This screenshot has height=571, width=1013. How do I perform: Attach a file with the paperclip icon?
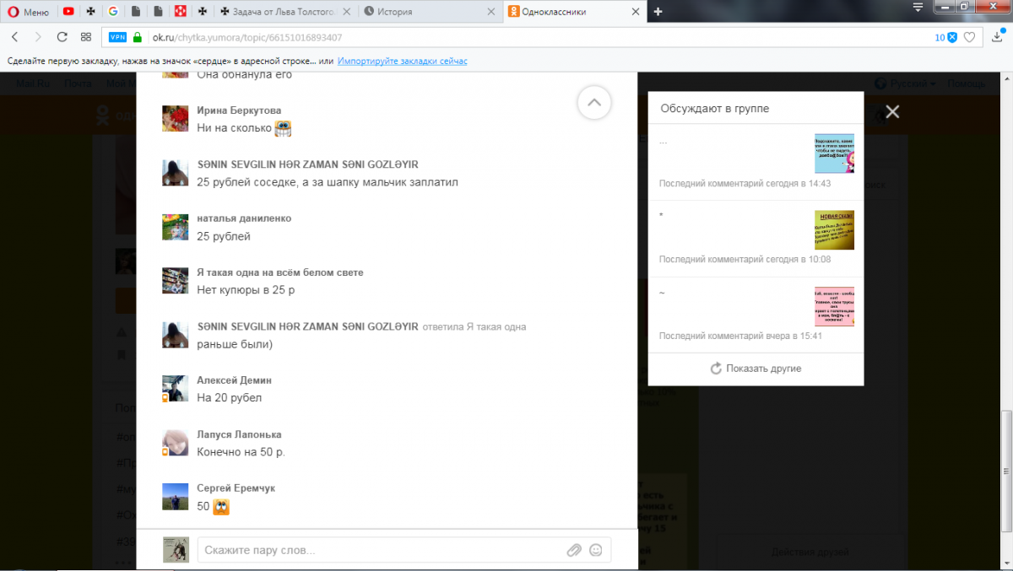[x=574, y=550]
